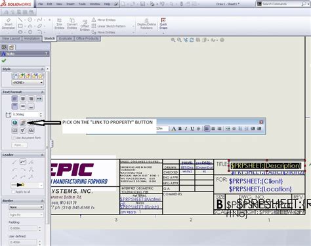Switch to the View Layout tab
Image resolution: width=311 pixels, height=246 pixels.
click(x=11, y=39)
